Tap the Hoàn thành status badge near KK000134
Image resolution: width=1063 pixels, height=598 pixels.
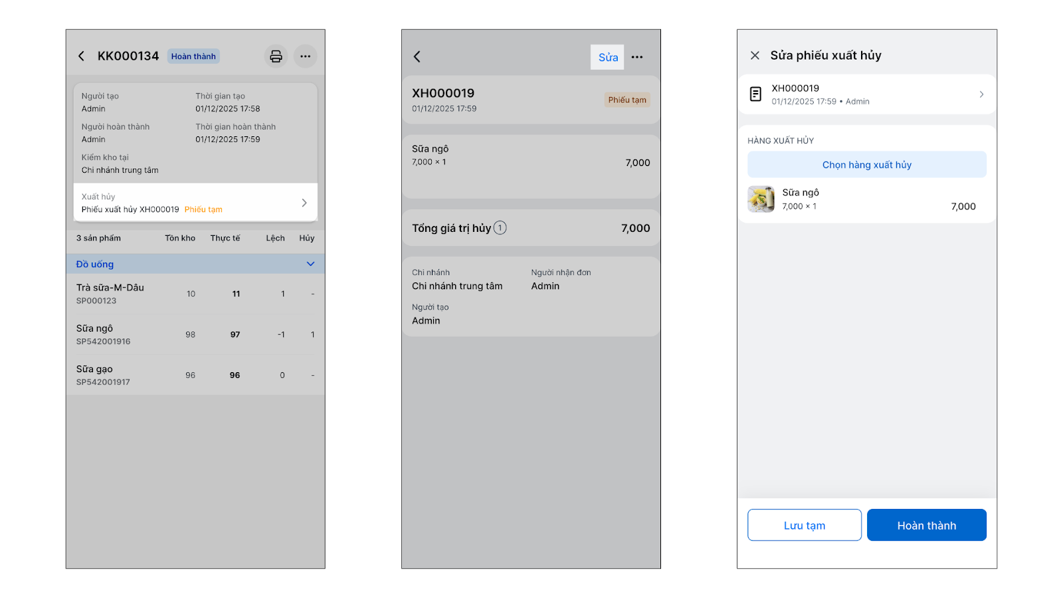coord(193,56)
